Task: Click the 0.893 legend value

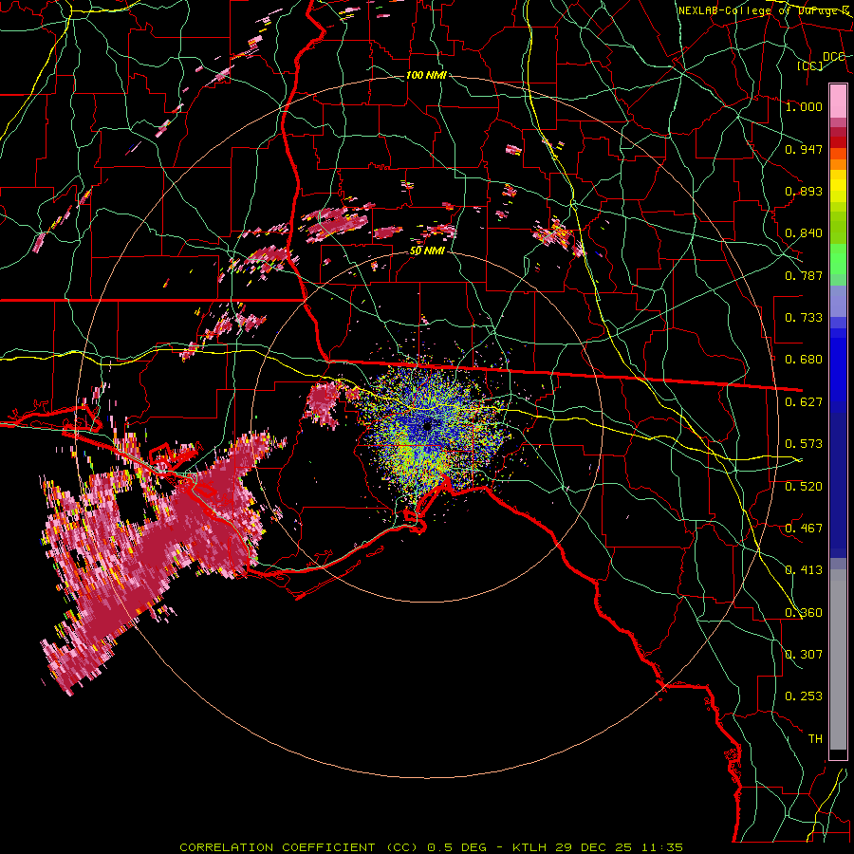Action: 804,191
